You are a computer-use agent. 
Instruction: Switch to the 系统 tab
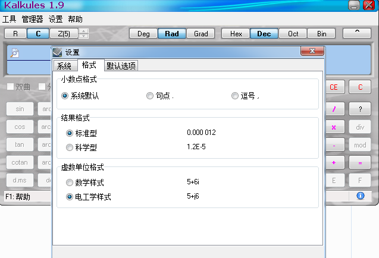64,66
